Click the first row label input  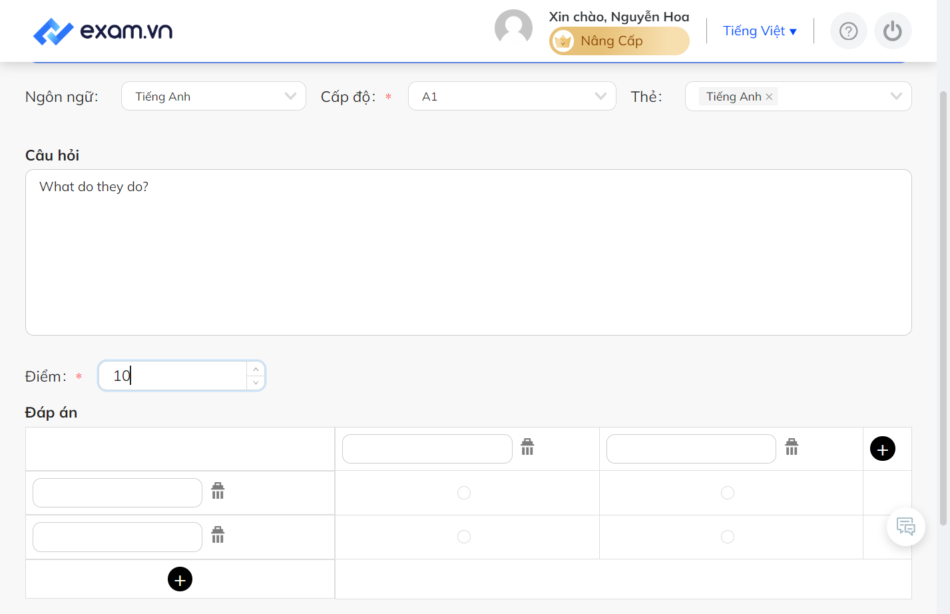[117, 493]
